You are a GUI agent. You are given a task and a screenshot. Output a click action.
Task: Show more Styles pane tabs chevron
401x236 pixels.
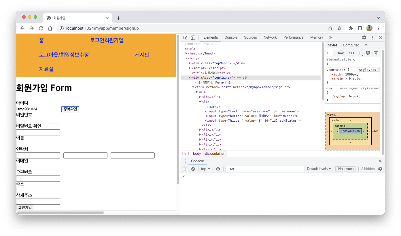(366, 45)
